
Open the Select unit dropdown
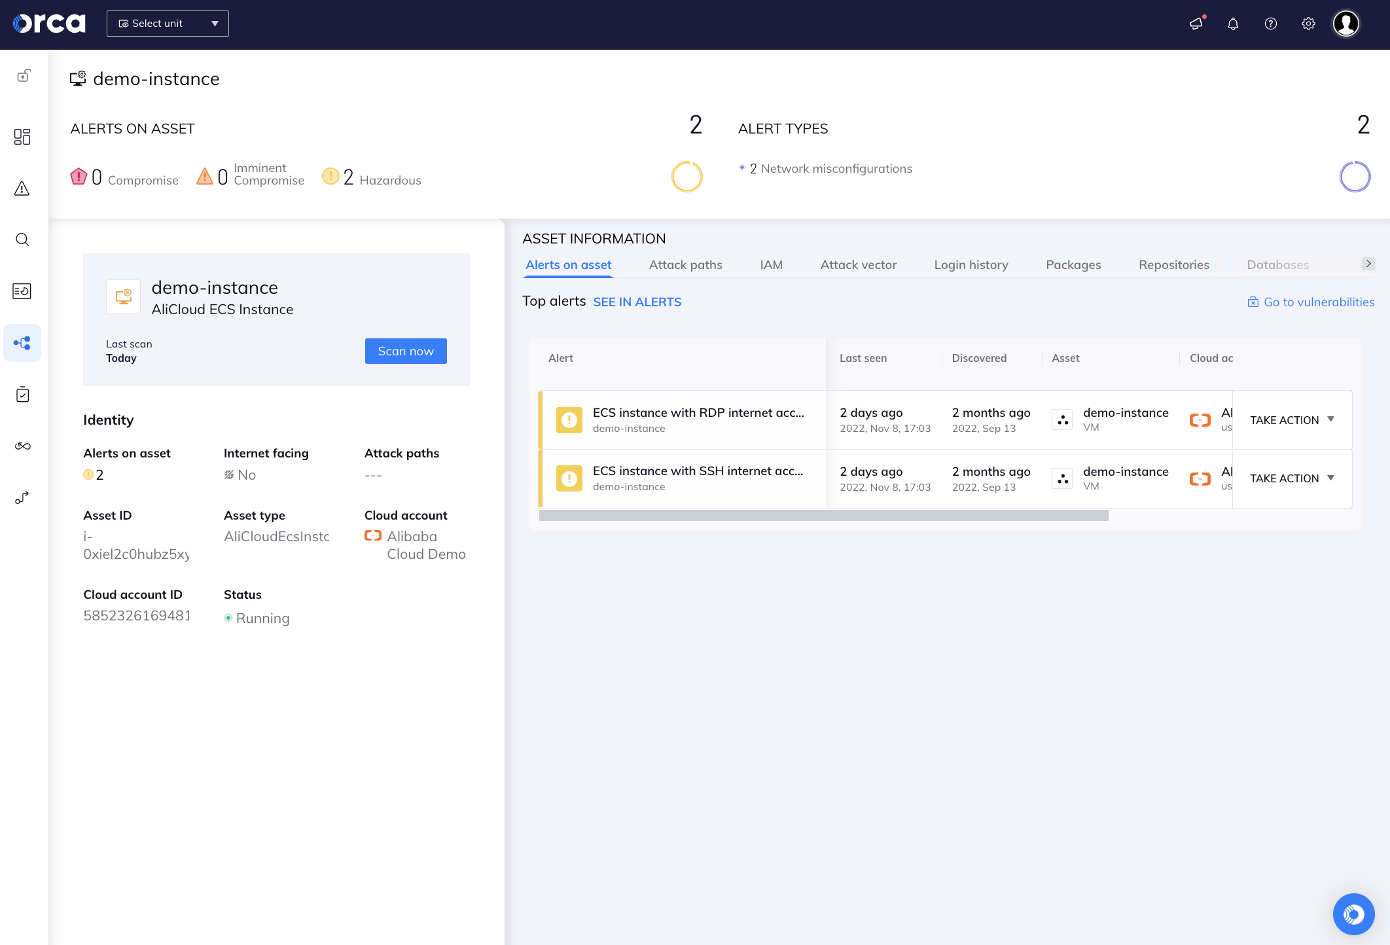pyautogui.click(x=167, y=23)
